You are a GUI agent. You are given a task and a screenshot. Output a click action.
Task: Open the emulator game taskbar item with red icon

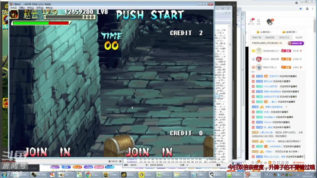[252, 174]
